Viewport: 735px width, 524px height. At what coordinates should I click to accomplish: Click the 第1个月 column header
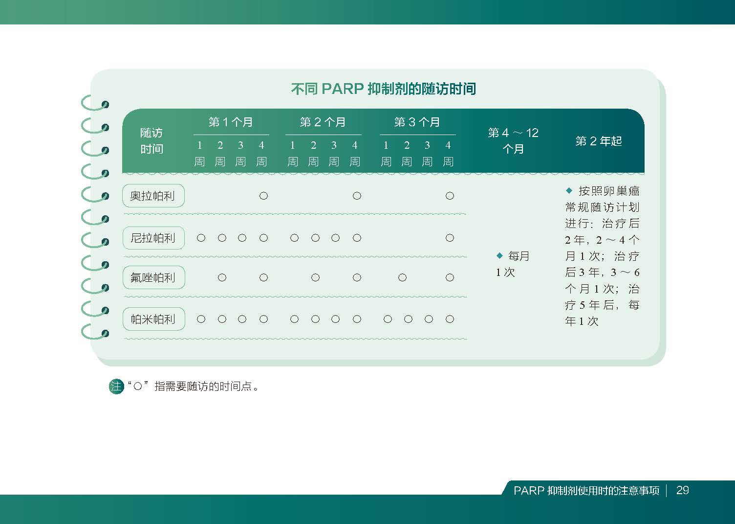[x=231, y=122]
